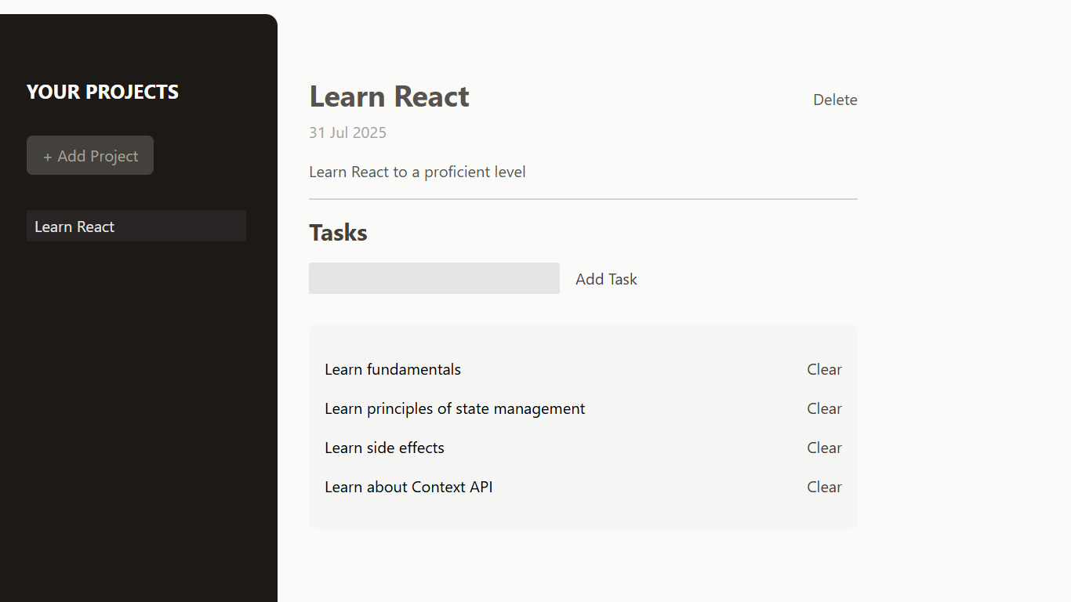
Task: Click the Learn principles of state management text
Action: click(x=454, y=408)
